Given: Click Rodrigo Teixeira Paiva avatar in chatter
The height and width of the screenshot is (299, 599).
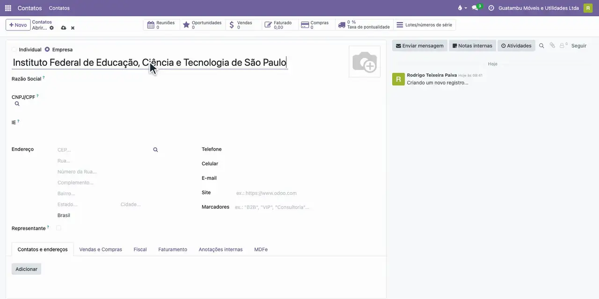Looking at the screenshot, I should [398, 79].
